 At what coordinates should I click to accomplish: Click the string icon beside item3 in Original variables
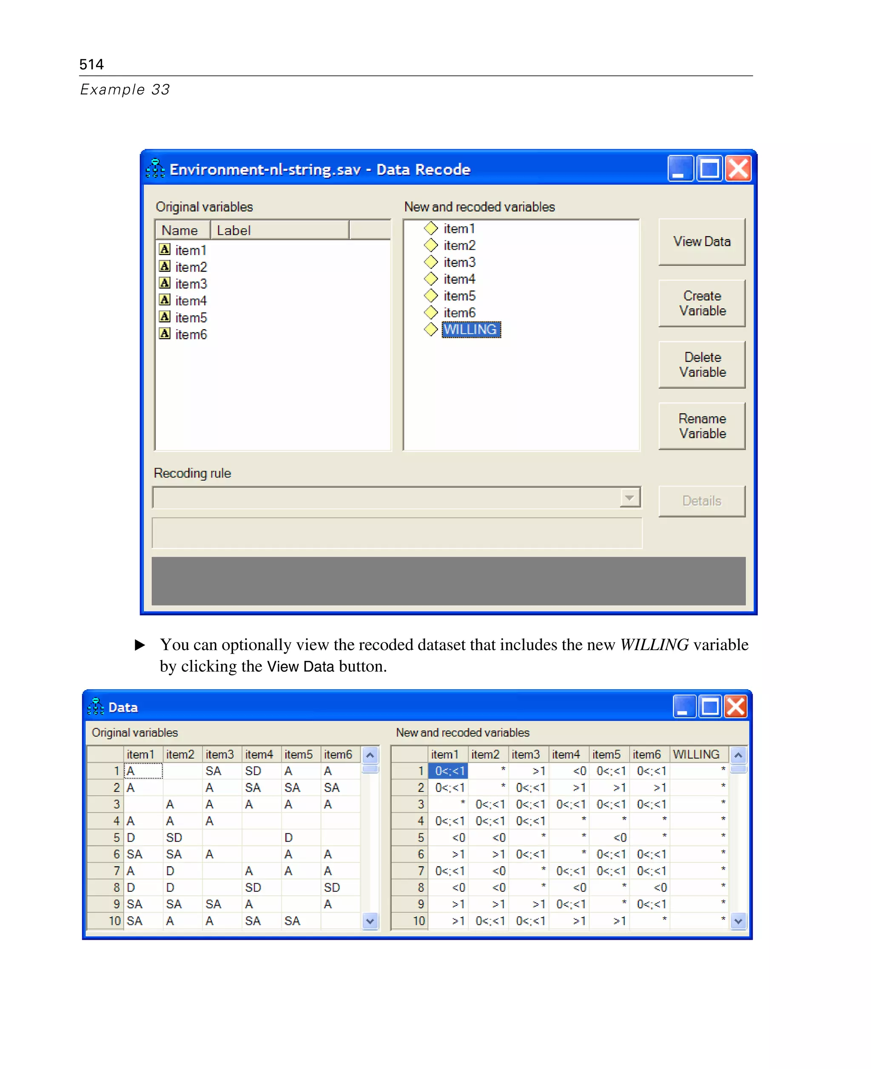[165, 283]
